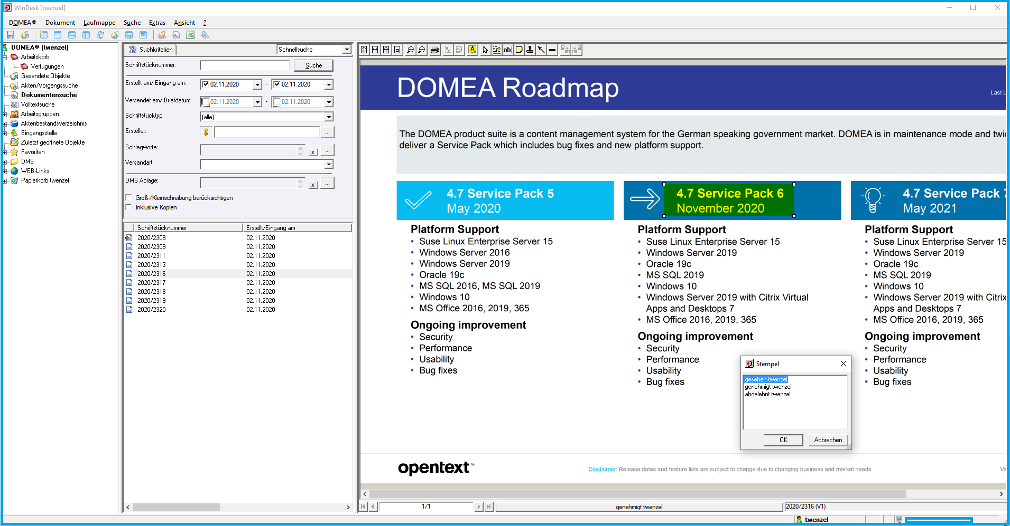This screenshot has width=1010, height=526.
Task: Select the stamp annotation tool
Action: pyautogui.click(x=530, y=50)
